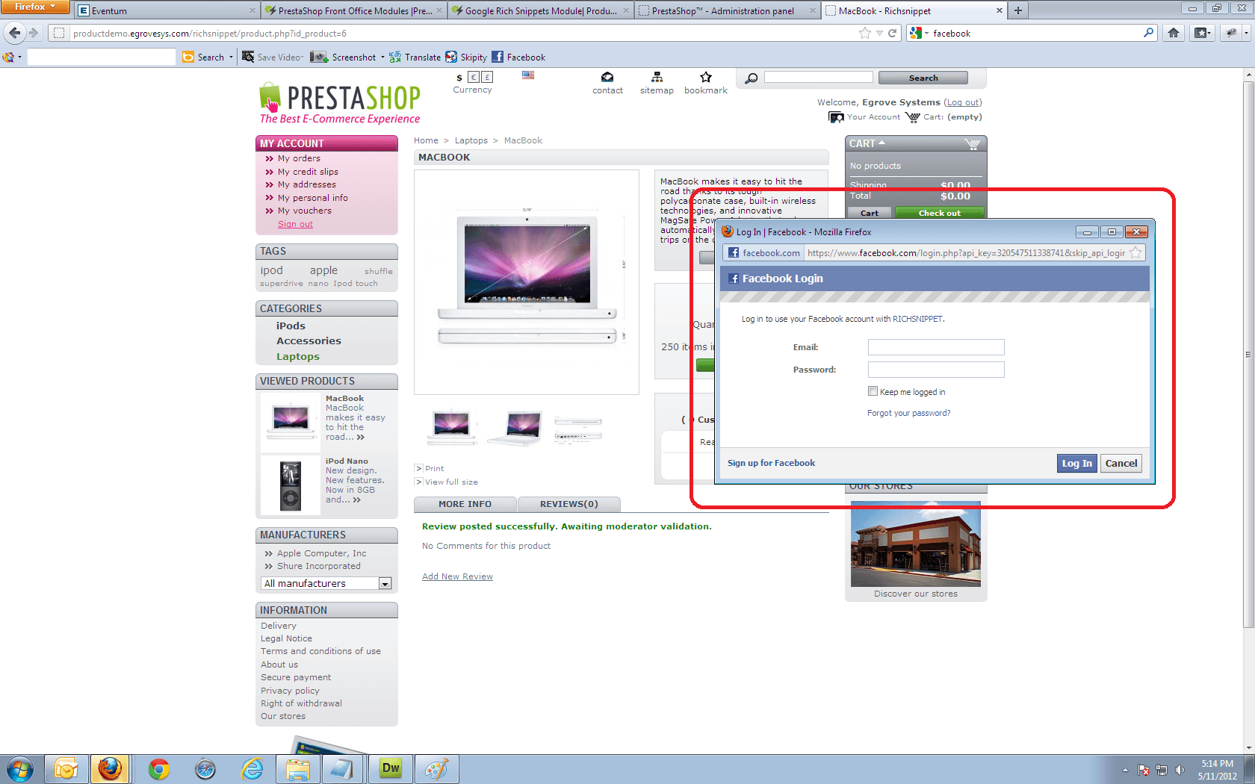Switch to PrestaShop Front Office Modules tab
The height and width of the screenshot is (784, 1255).
[x=353, y=10]
